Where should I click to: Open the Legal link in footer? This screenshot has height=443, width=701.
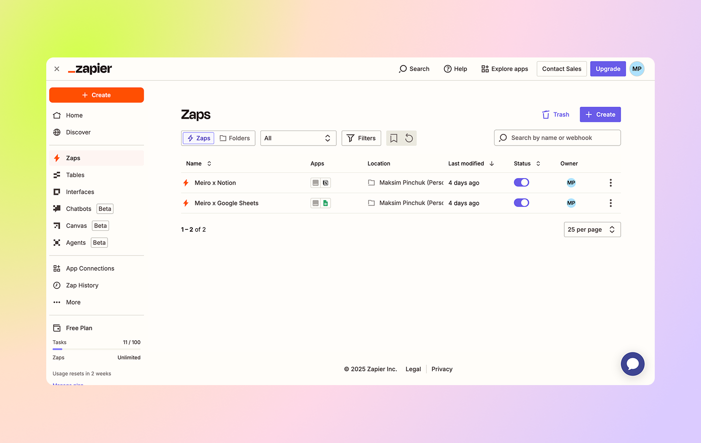click(x=413, y=369)
